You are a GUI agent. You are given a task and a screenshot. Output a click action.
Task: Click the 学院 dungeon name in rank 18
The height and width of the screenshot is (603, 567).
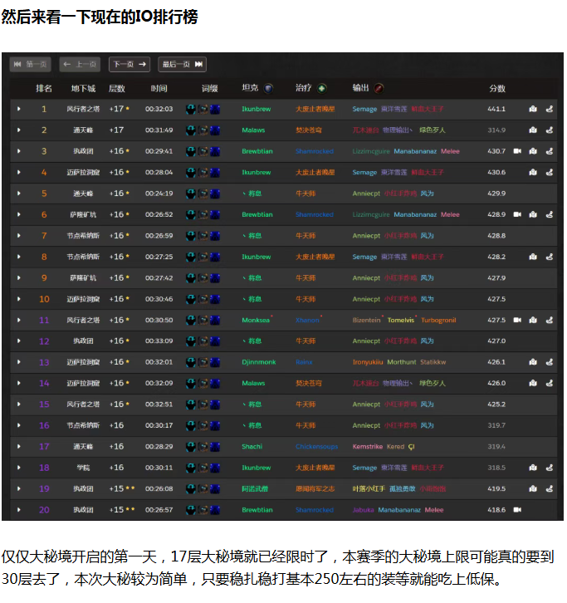click(x=83, y=468)
